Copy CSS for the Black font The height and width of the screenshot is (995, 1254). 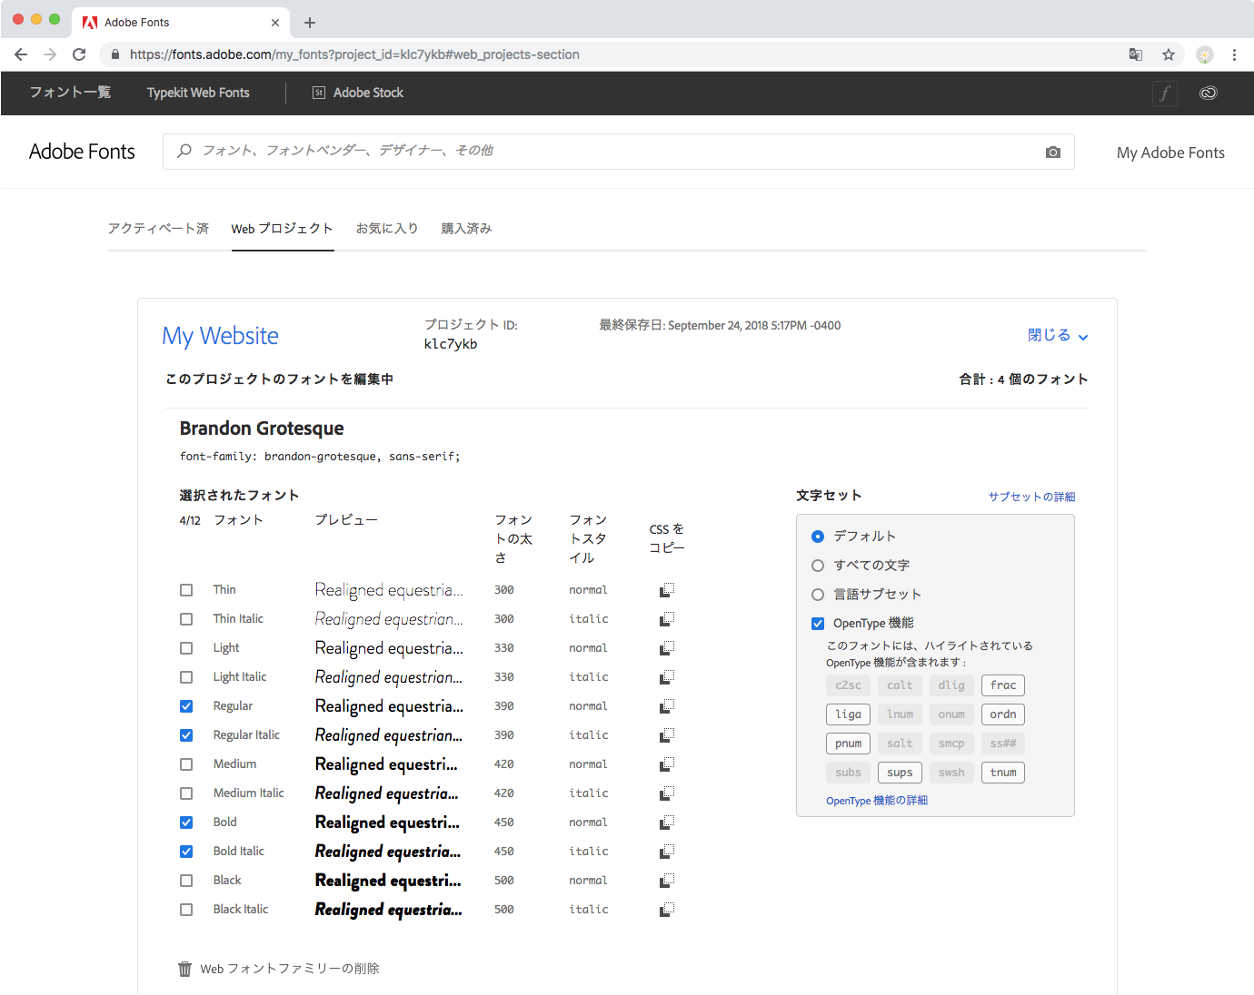click(666, 881)
